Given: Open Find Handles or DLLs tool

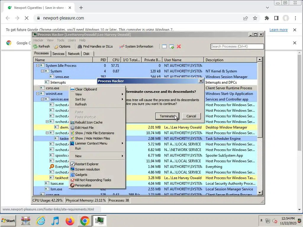Looking at the screenshot, I should pos(95,46).
